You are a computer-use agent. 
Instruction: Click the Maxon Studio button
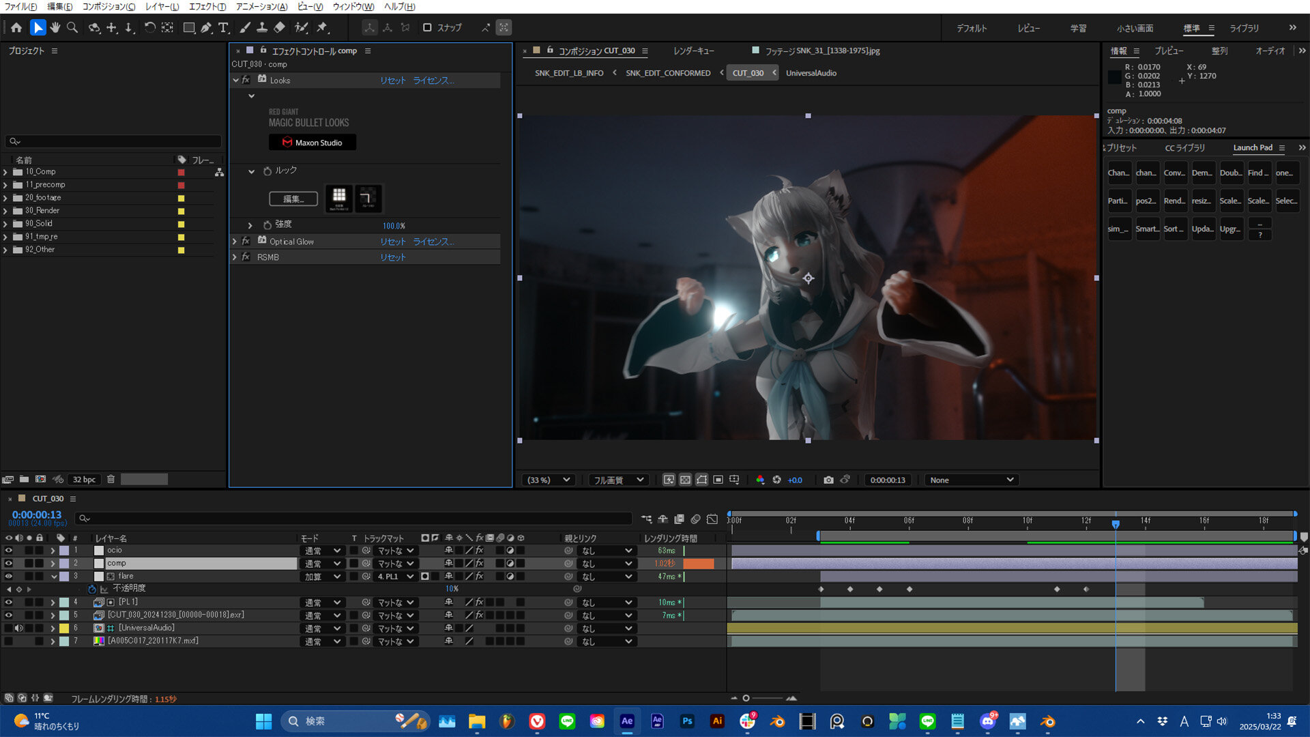pos(312,143)
